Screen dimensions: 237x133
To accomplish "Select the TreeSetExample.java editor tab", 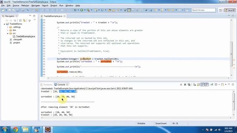I will (53, 16).
